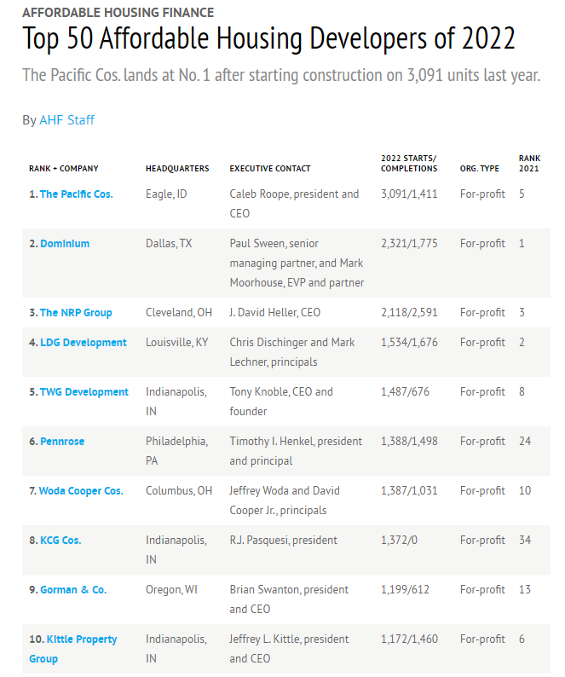Open the LDG Development link
The image size is (565, 677).
pos(84,343)
